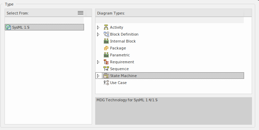The image size is (259, 130).
Task: Select the Activity label
Action: click(116, 27)
